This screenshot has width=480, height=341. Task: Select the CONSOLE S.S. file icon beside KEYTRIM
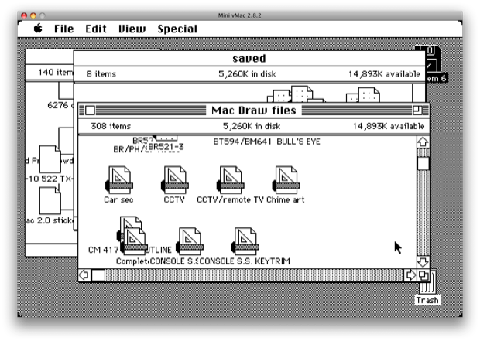190,241
